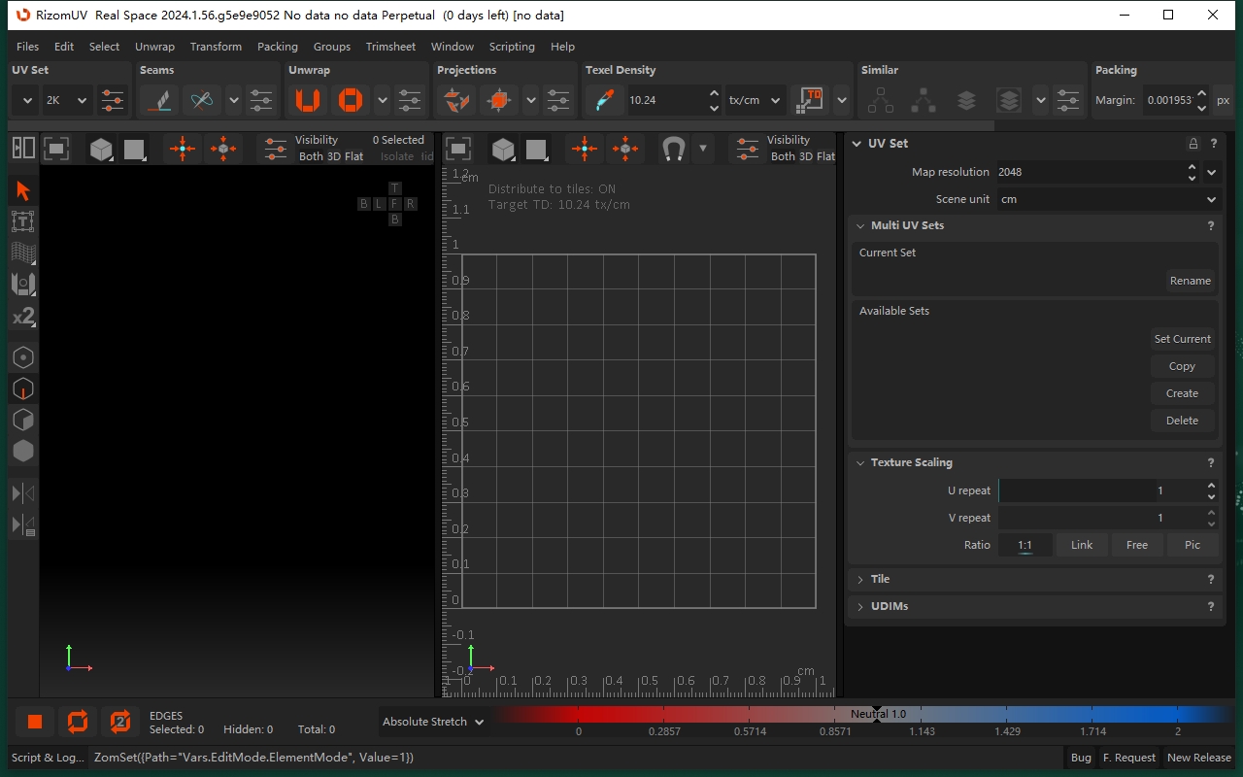The image size is (1243, 777).
Task: Switch to vertex selection mode
Action: click(23, 357)
